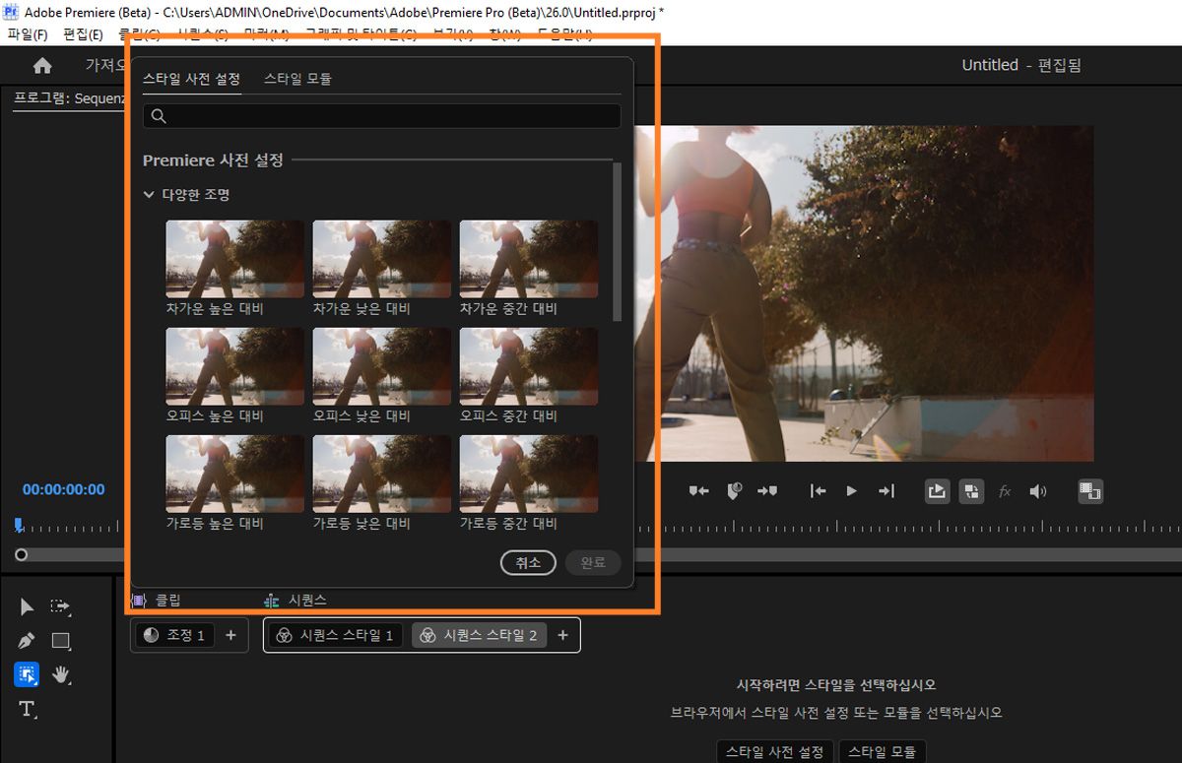
Task: Toggle the two-squares swap icon
Action: [x=971, y=491]
